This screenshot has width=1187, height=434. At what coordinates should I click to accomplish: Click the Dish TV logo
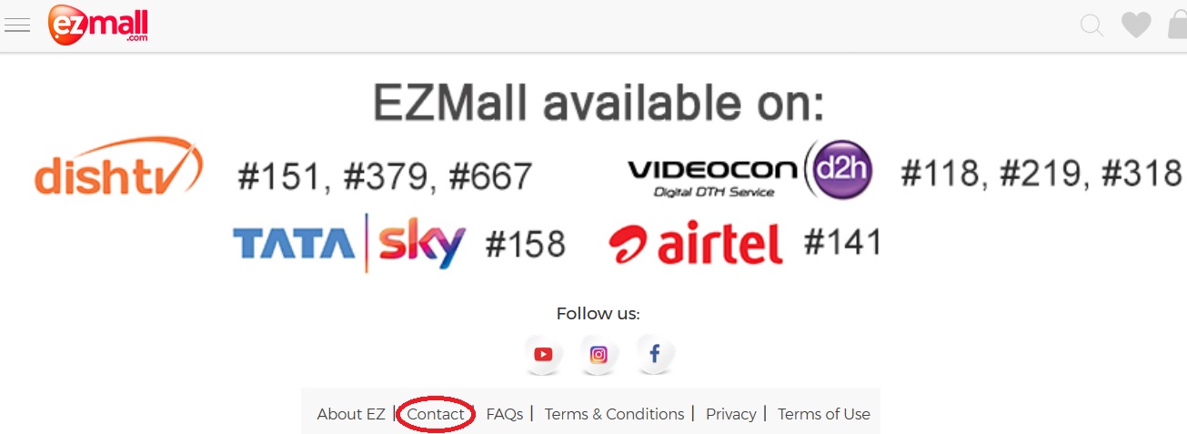118,167
